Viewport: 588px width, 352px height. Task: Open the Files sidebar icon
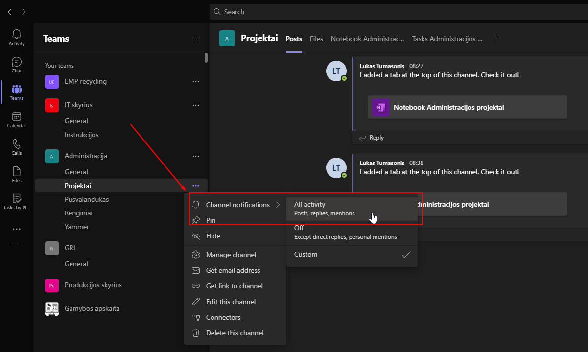[17, 174]
